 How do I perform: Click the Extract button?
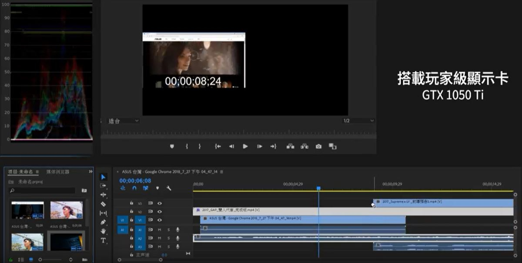[304, 146]
